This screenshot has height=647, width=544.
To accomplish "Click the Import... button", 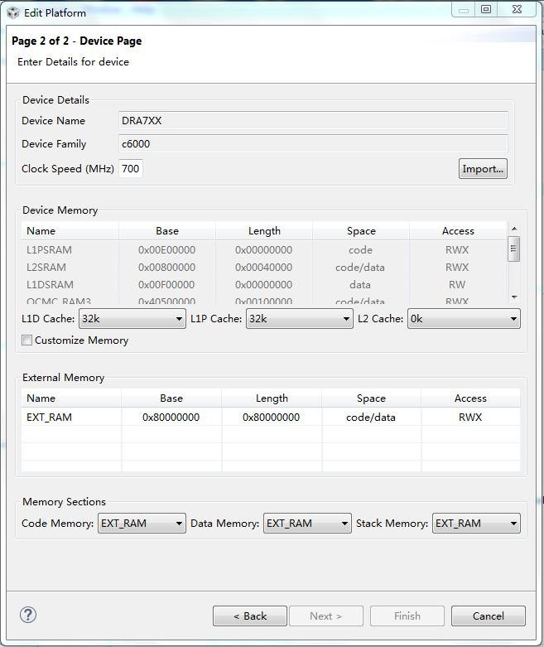I will (x=483, y=168).
